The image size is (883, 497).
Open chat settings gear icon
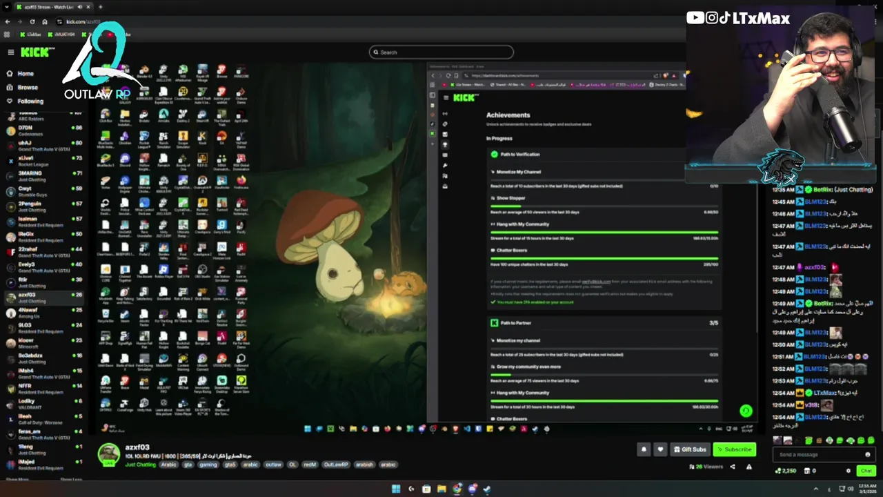click(849, 471)
